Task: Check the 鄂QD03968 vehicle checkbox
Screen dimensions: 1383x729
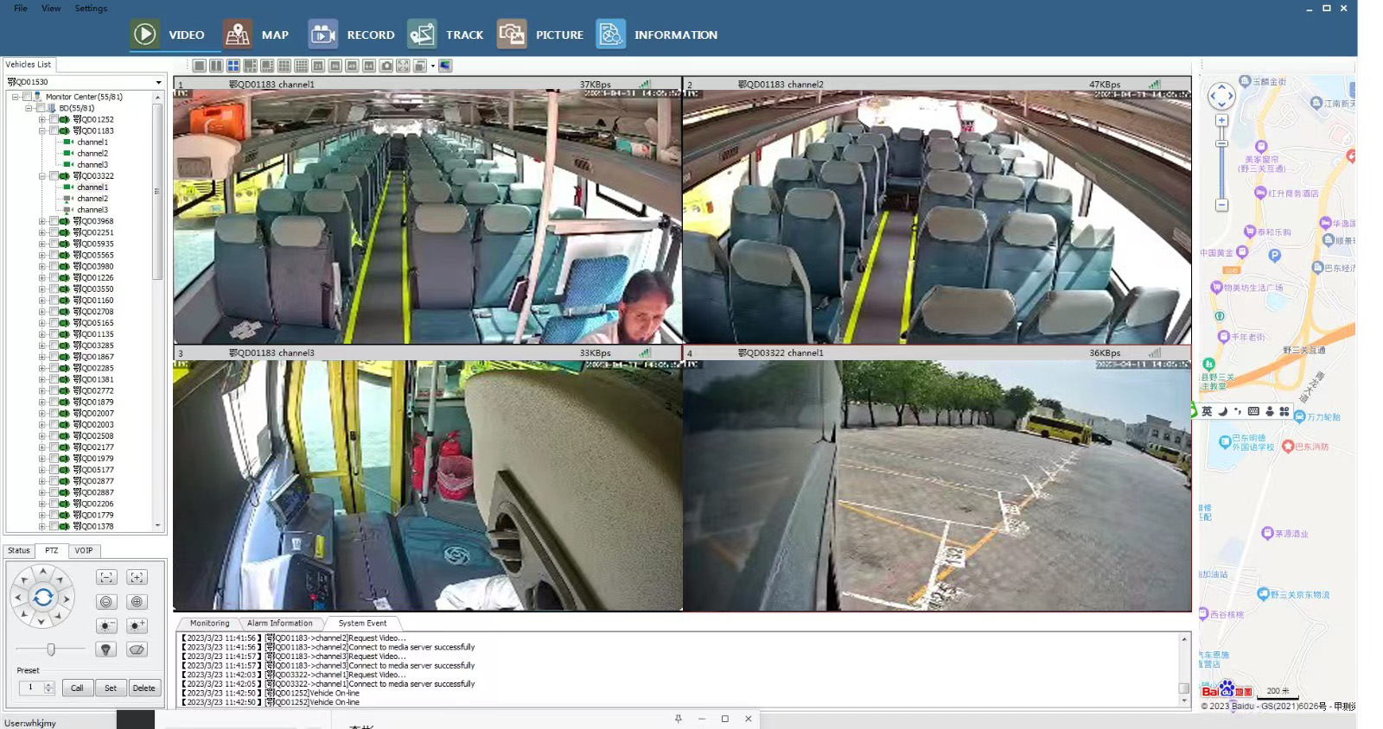Action: click(54, 221)
